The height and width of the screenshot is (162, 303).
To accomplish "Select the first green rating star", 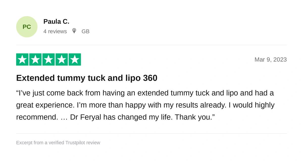I will coord(22,59).
